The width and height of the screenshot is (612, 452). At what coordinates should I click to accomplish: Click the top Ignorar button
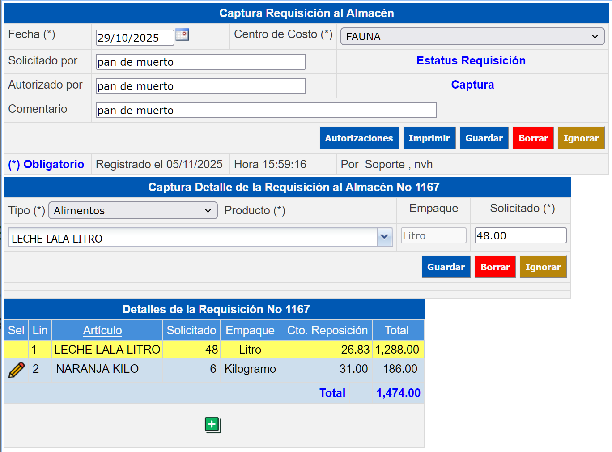tap(581, 138)
